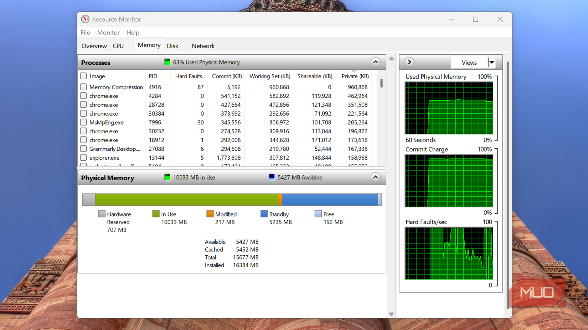Switch to the CPU tab

118,46
